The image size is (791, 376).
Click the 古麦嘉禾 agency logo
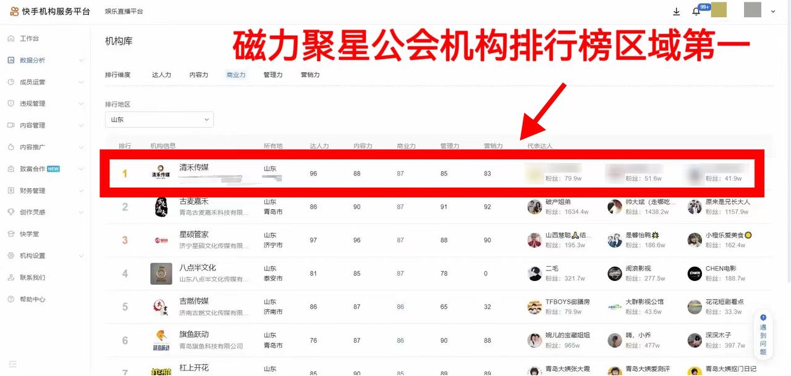tap(161, 207)
